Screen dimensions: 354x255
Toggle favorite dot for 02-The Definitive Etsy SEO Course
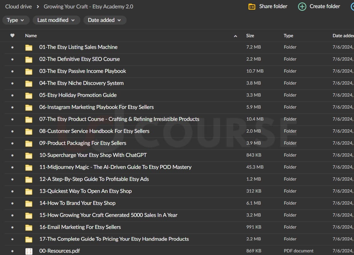(x=12, y=59)
